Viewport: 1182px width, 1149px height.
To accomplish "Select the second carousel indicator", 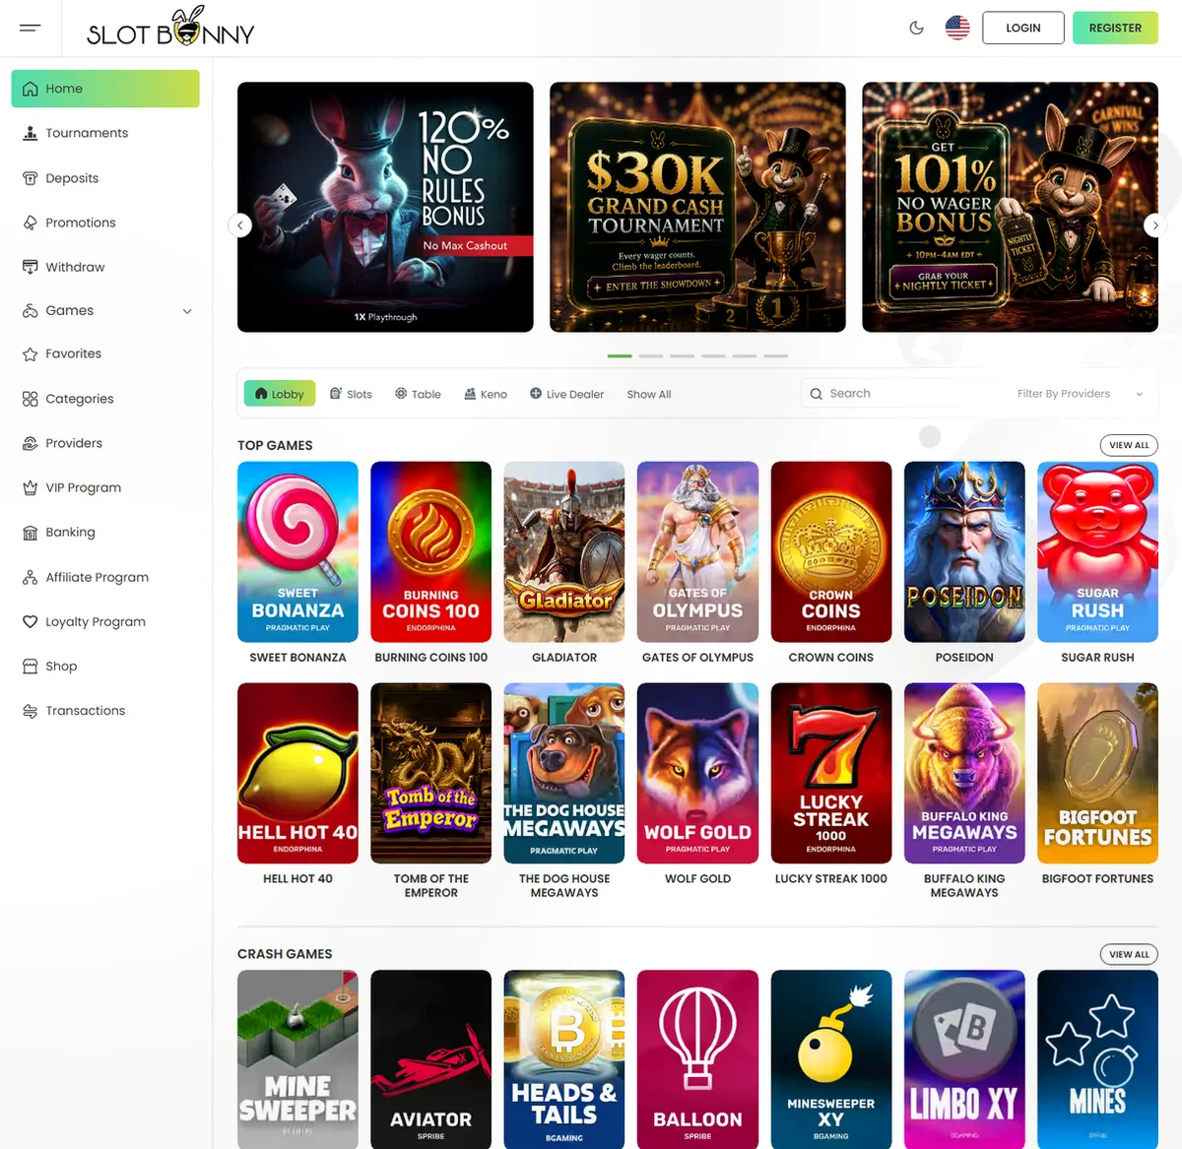I will [651, 355].
